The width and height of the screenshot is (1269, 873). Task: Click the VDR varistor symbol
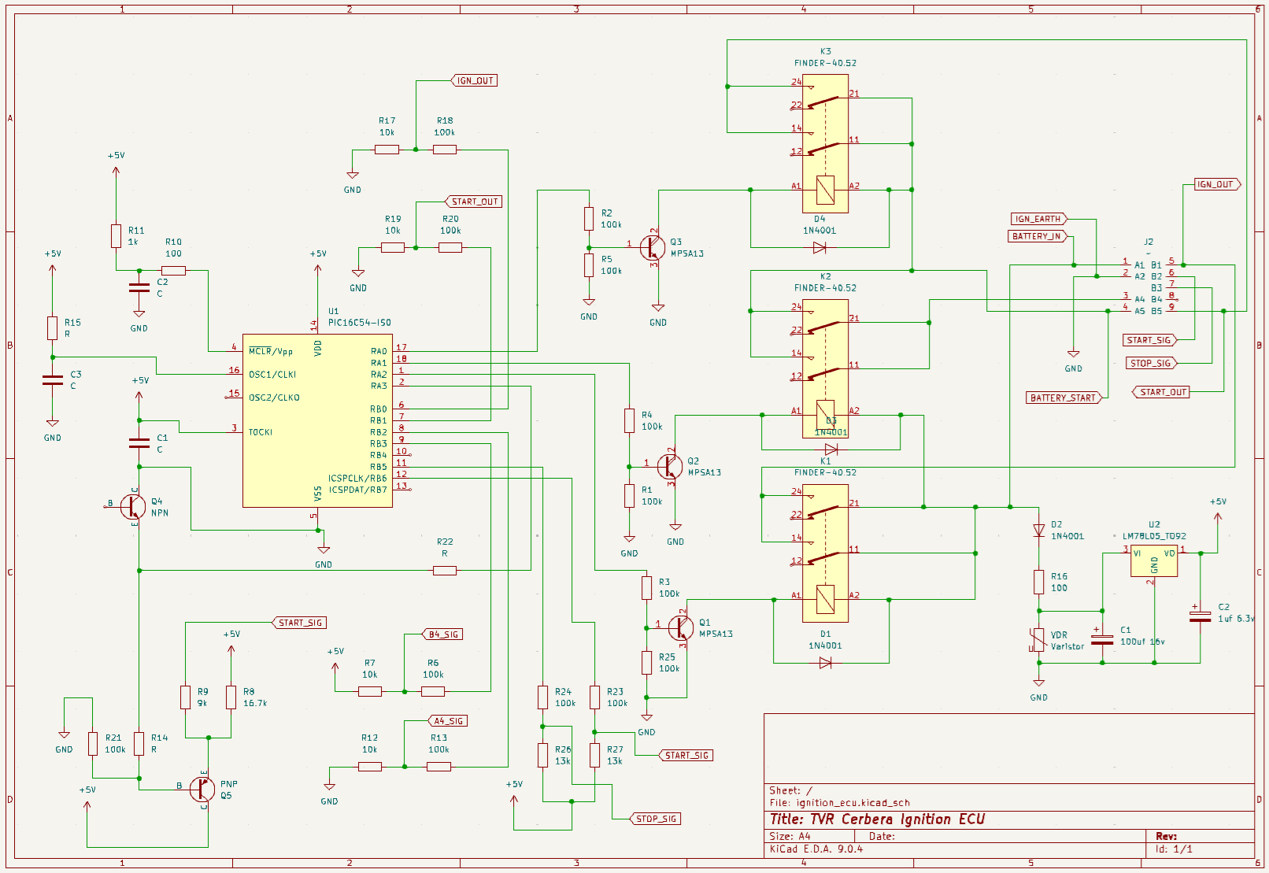(1038, 640)
